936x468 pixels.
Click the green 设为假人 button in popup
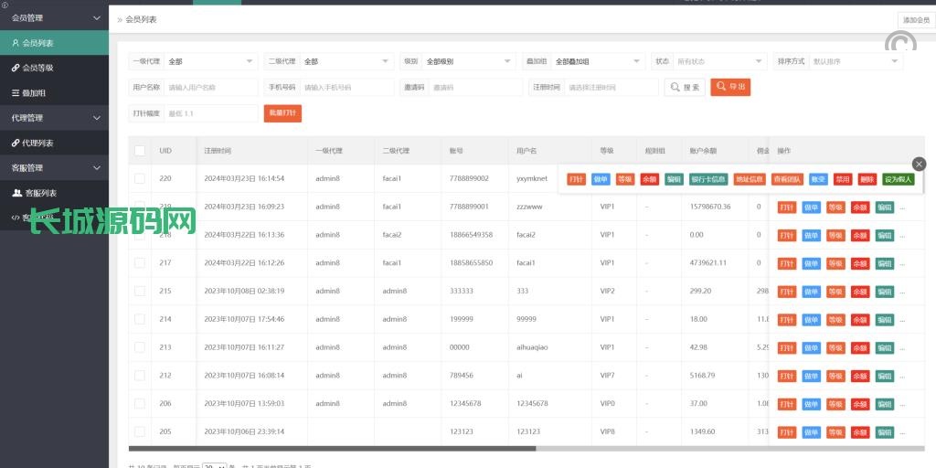point(898,179)
